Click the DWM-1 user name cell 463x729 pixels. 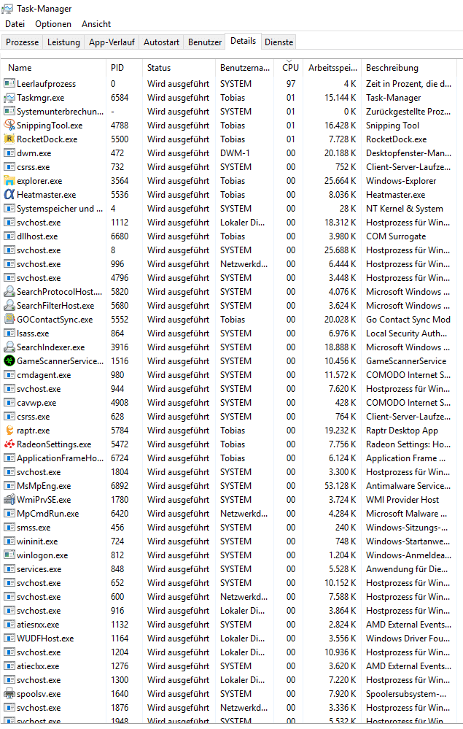pos(235,153)
